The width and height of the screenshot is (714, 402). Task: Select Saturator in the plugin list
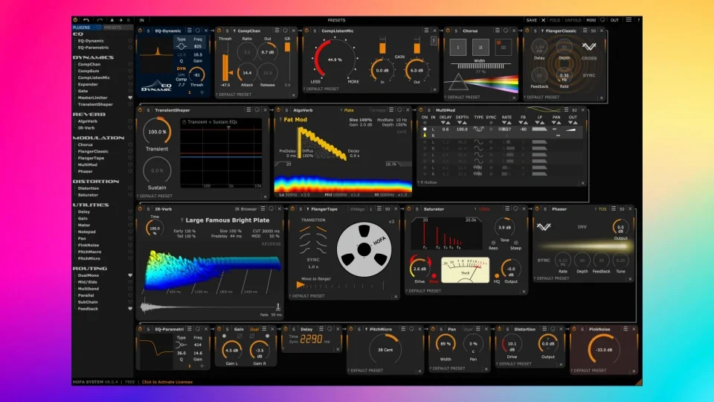(88, 195)
